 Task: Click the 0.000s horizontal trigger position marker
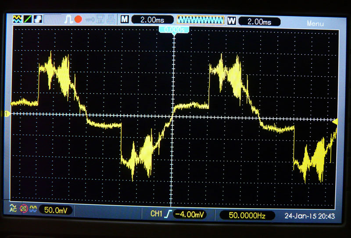click(174, 29)
